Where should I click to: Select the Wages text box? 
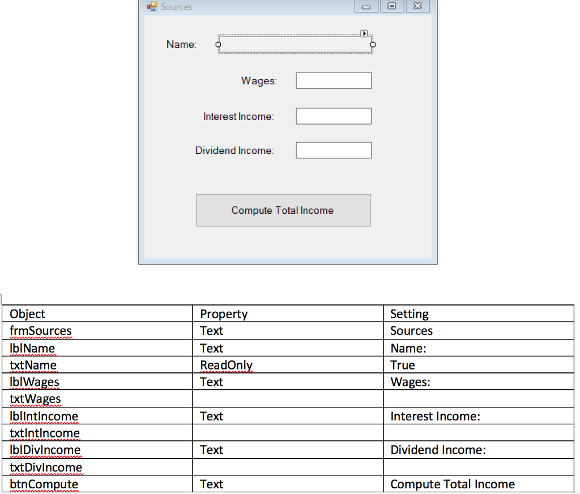point(333,80)
